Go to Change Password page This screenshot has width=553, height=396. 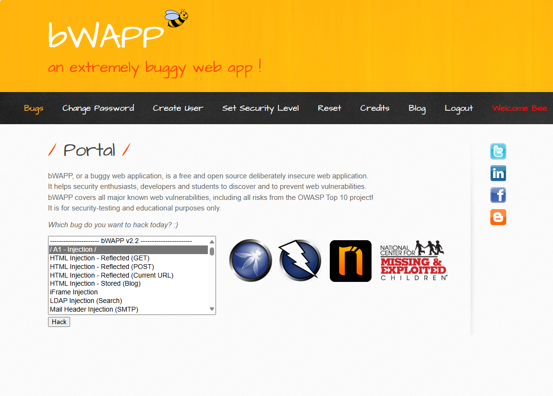click(98, 108)
